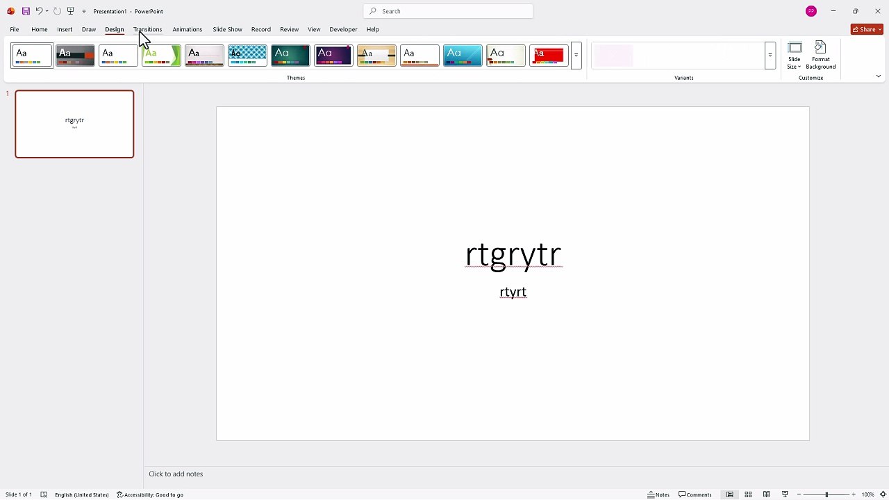This screenshot has height=500, width=889.
Task: Open the View tab
Action: tap(314, 29)
